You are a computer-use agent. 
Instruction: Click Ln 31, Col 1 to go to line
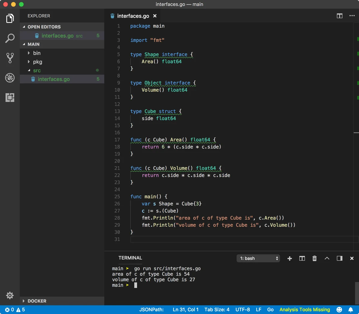pyautogui.click(x=185, y=310)
